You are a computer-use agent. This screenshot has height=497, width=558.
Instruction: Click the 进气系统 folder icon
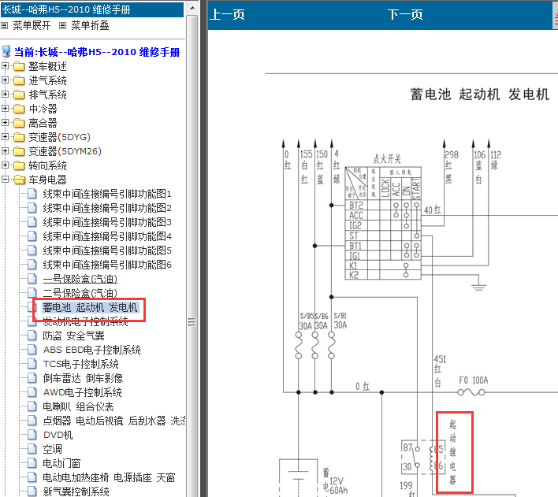[x=19, y=81]
